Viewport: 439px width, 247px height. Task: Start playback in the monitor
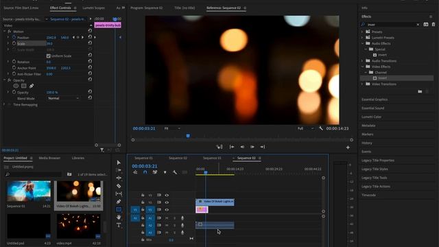(x=252, y=147)
